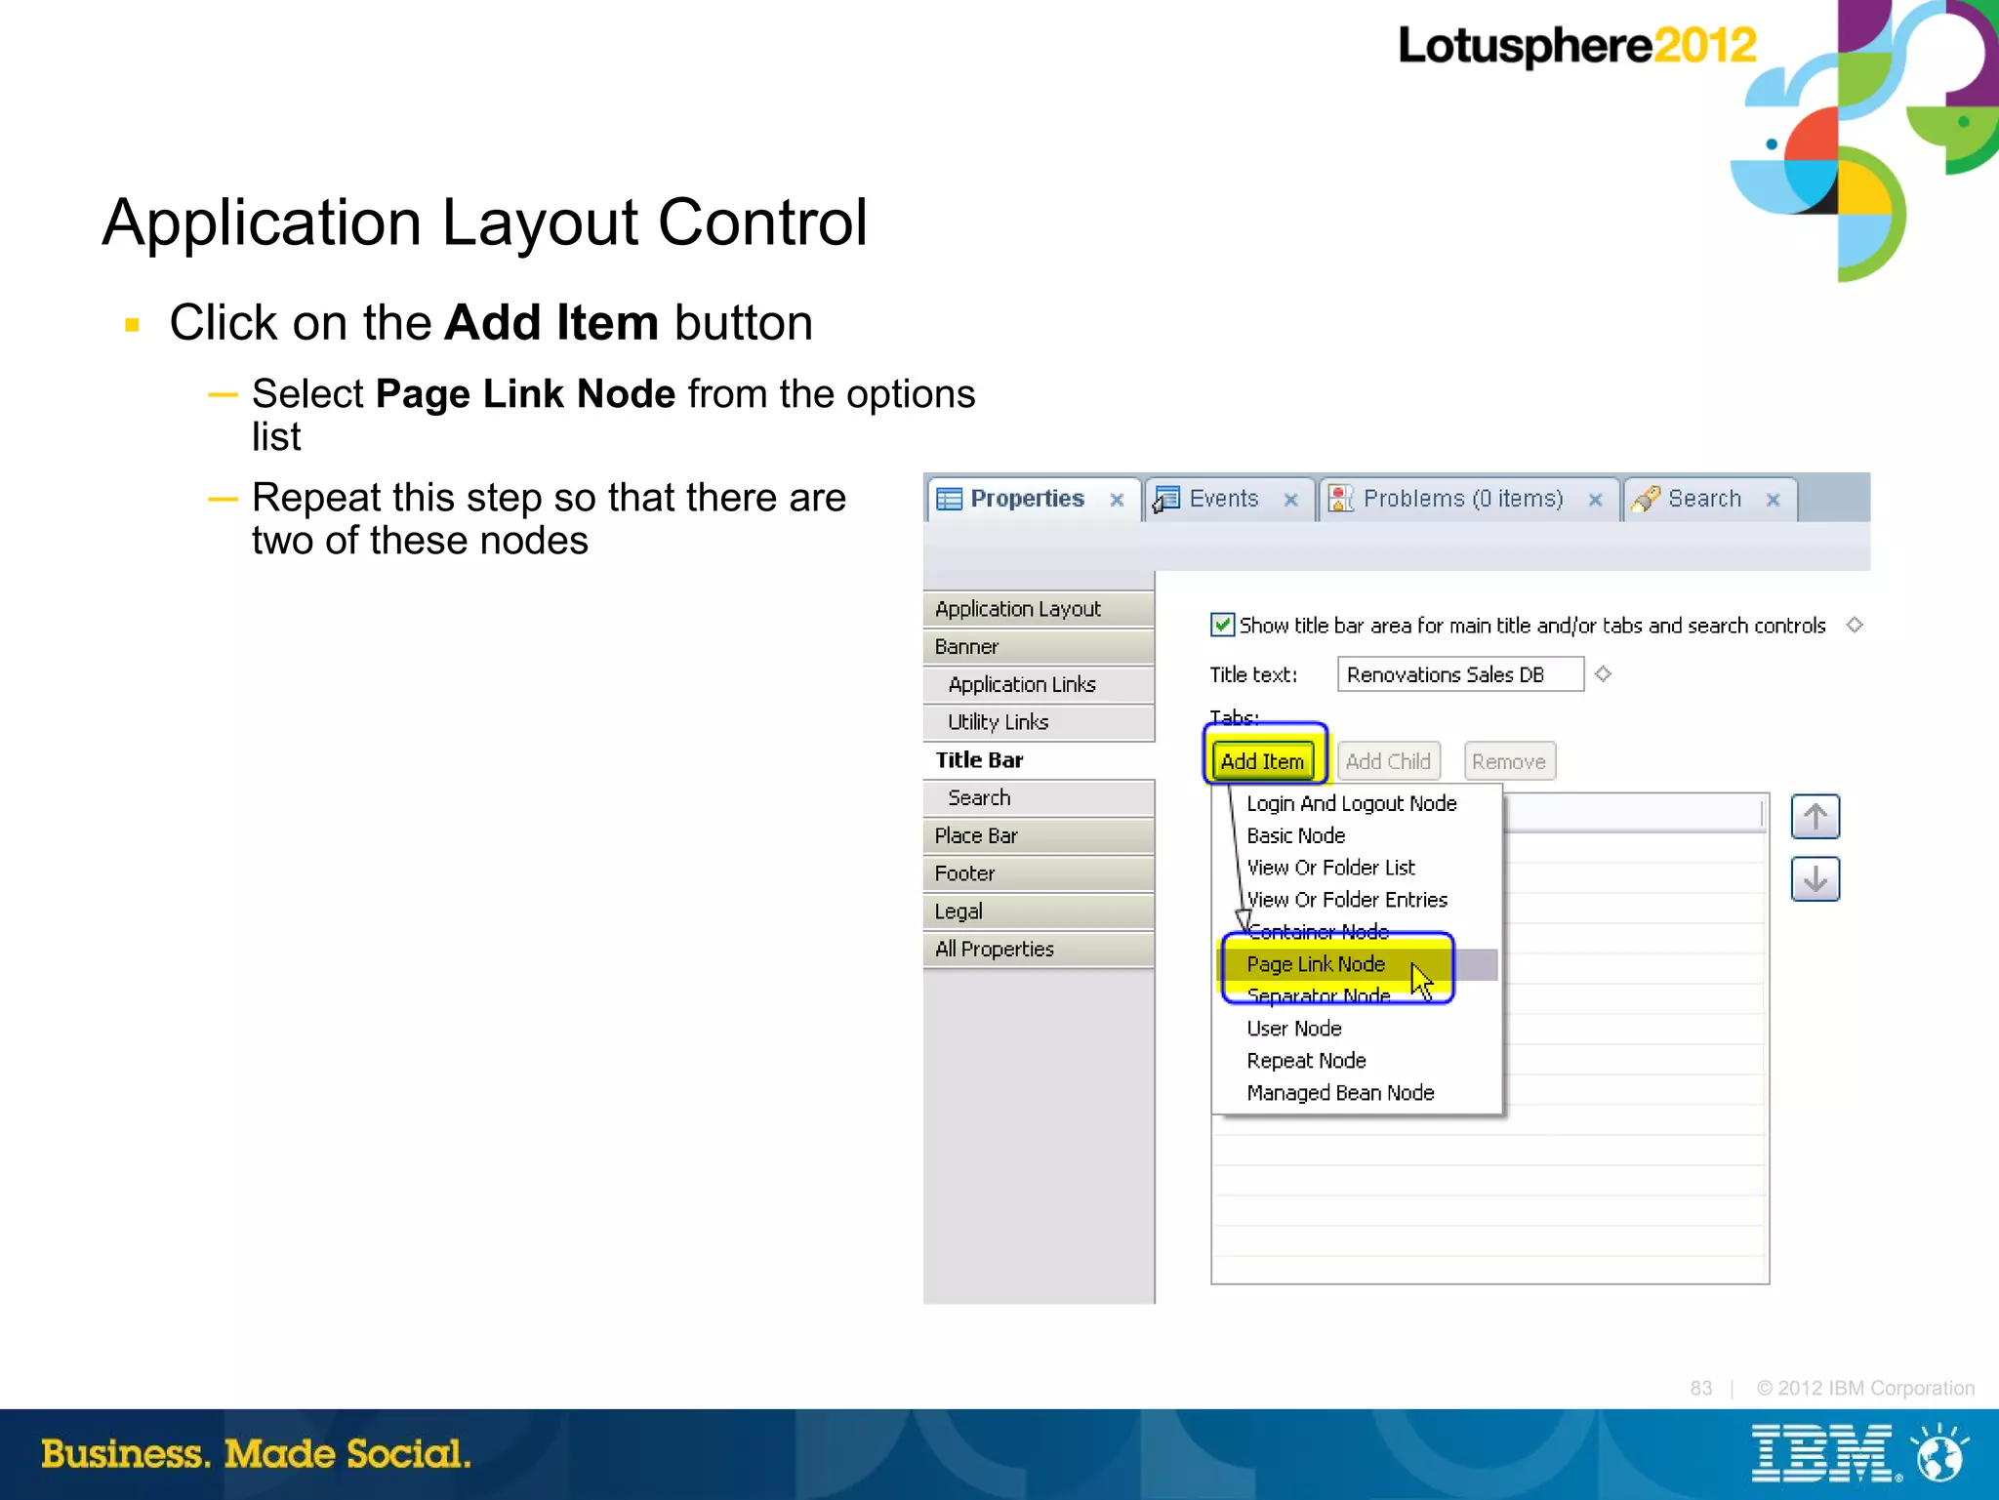Toggle Show title bar area checkbox
The width and height of the screenshot is (1999, 1500).
pyautogui.click(x=1222, y=625)
